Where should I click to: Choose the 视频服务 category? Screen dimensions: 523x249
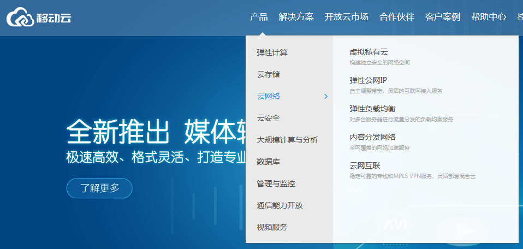pos(272,227)
